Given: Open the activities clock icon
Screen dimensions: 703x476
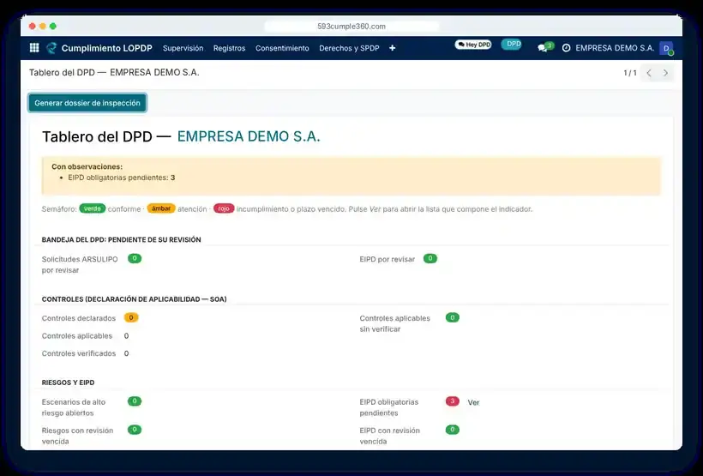Looking at the screenshot, I should pyautogui.click(x=566, y=47).
